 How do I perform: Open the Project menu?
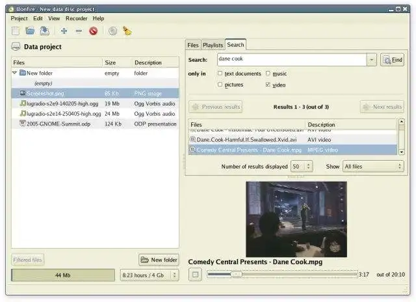click(19, 18)
